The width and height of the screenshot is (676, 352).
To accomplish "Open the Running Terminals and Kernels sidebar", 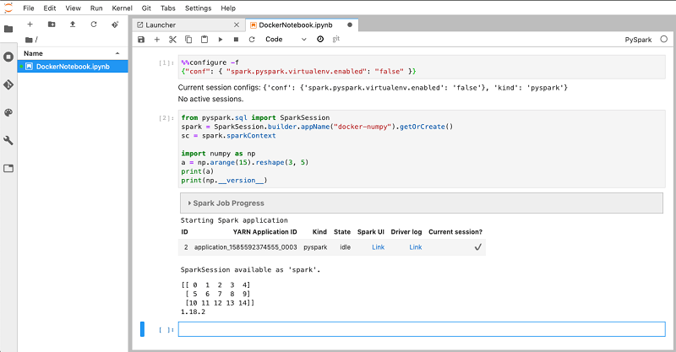I will [8, 57].
